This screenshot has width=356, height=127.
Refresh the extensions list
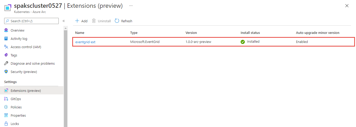point(124,21)
